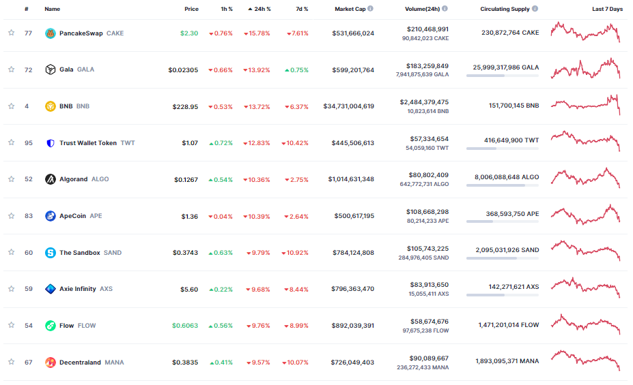The height and width of the screenshot is (385, 633).
Task: Star PancakeSwap to add to watchlist
Action: [11, 33]
